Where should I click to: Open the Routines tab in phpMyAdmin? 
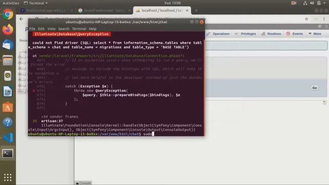click(271, 34)
